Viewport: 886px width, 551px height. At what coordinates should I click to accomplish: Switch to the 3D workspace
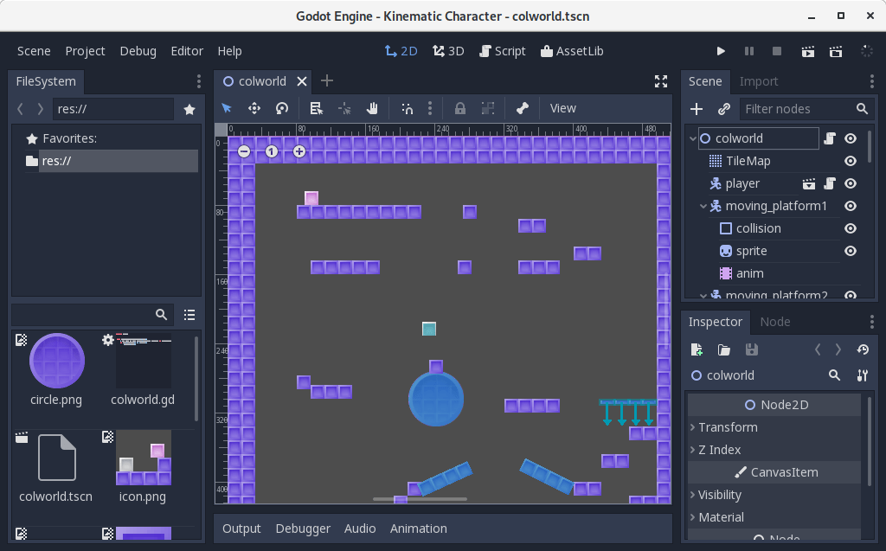point(447,51)
